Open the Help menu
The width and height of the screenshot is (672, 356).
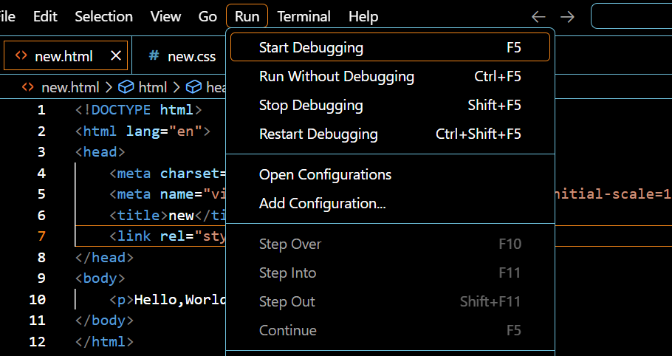(x=363, y=16)
